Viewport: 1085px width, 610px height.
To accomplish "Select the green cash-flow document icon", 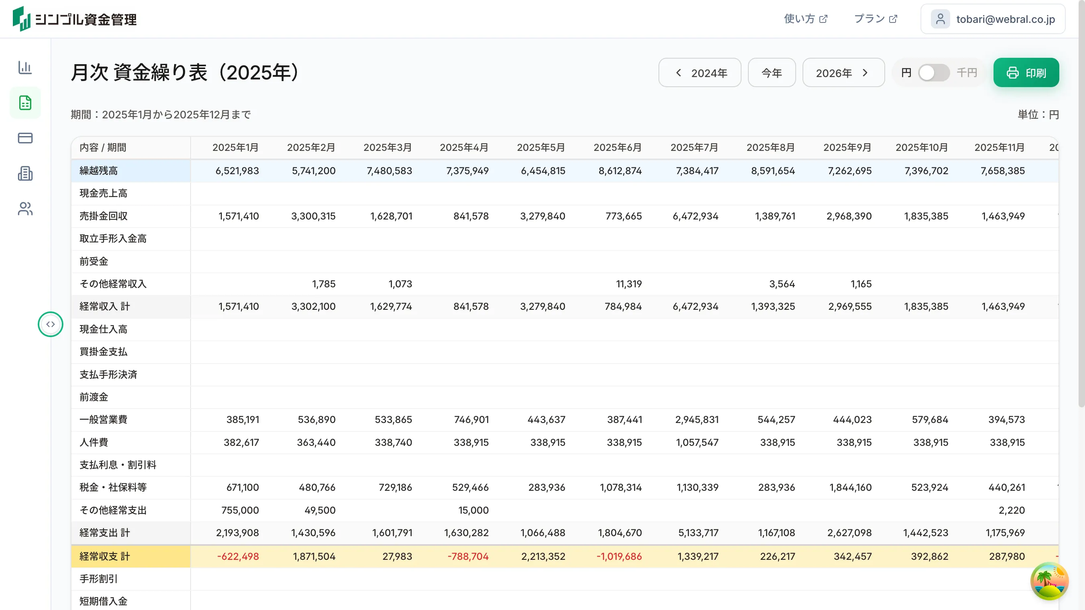I will click(25, 102).
